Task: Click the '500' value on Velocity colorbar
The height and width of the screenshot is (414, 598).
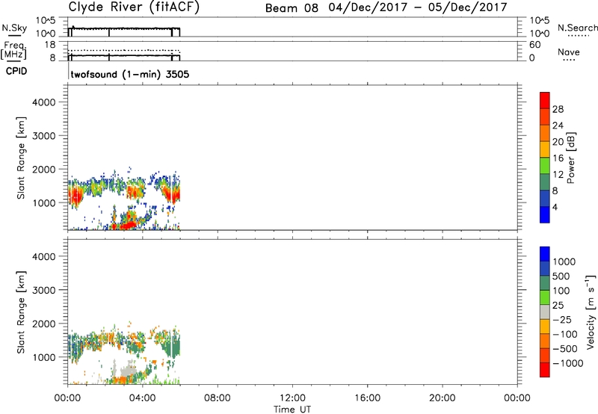Action: (561, 276)
